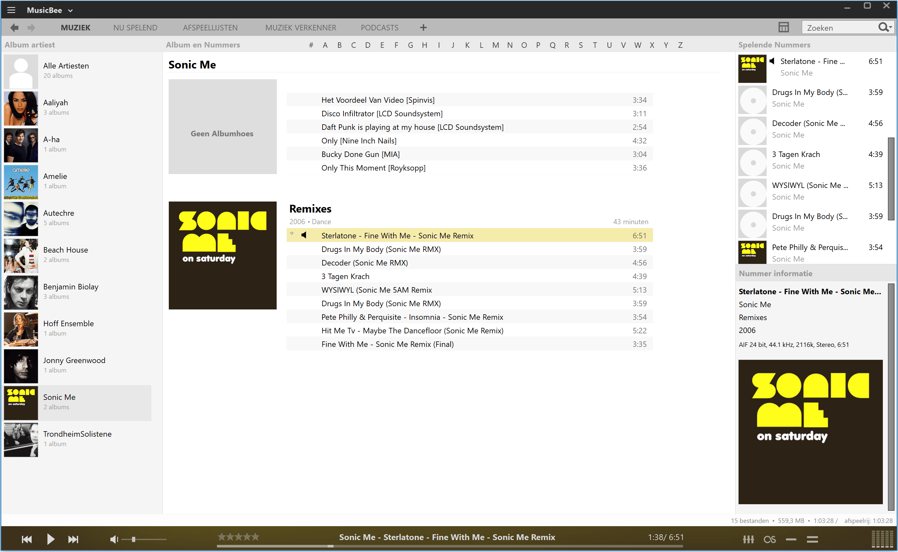Toggle Last.fm scrobbling icon

tap(770, 539)
